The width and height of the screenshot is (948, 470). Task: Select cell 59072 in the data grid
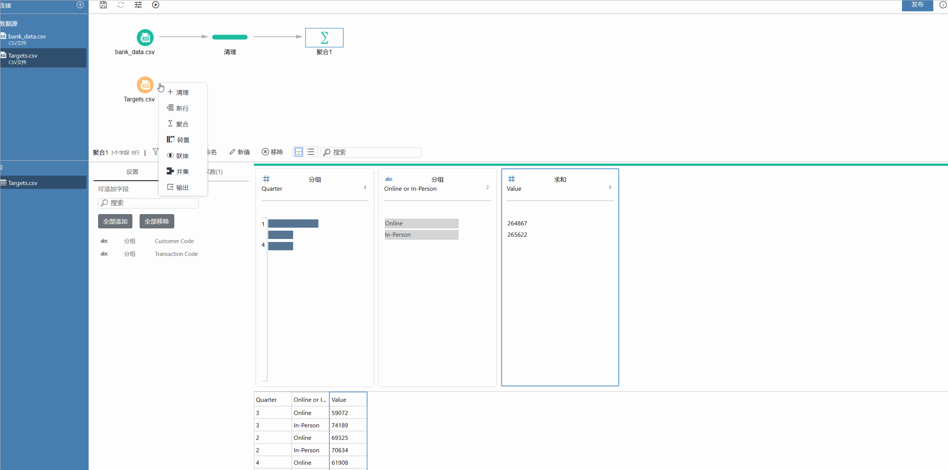(348, 413)
